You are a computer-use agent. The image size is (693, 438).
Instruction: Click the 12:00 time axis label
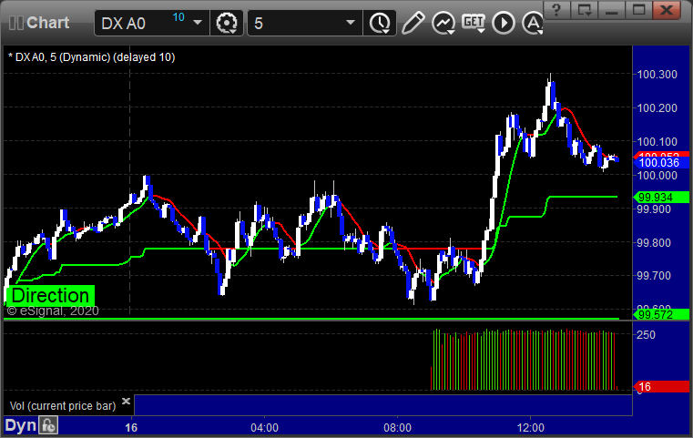[x=530, y=427]
